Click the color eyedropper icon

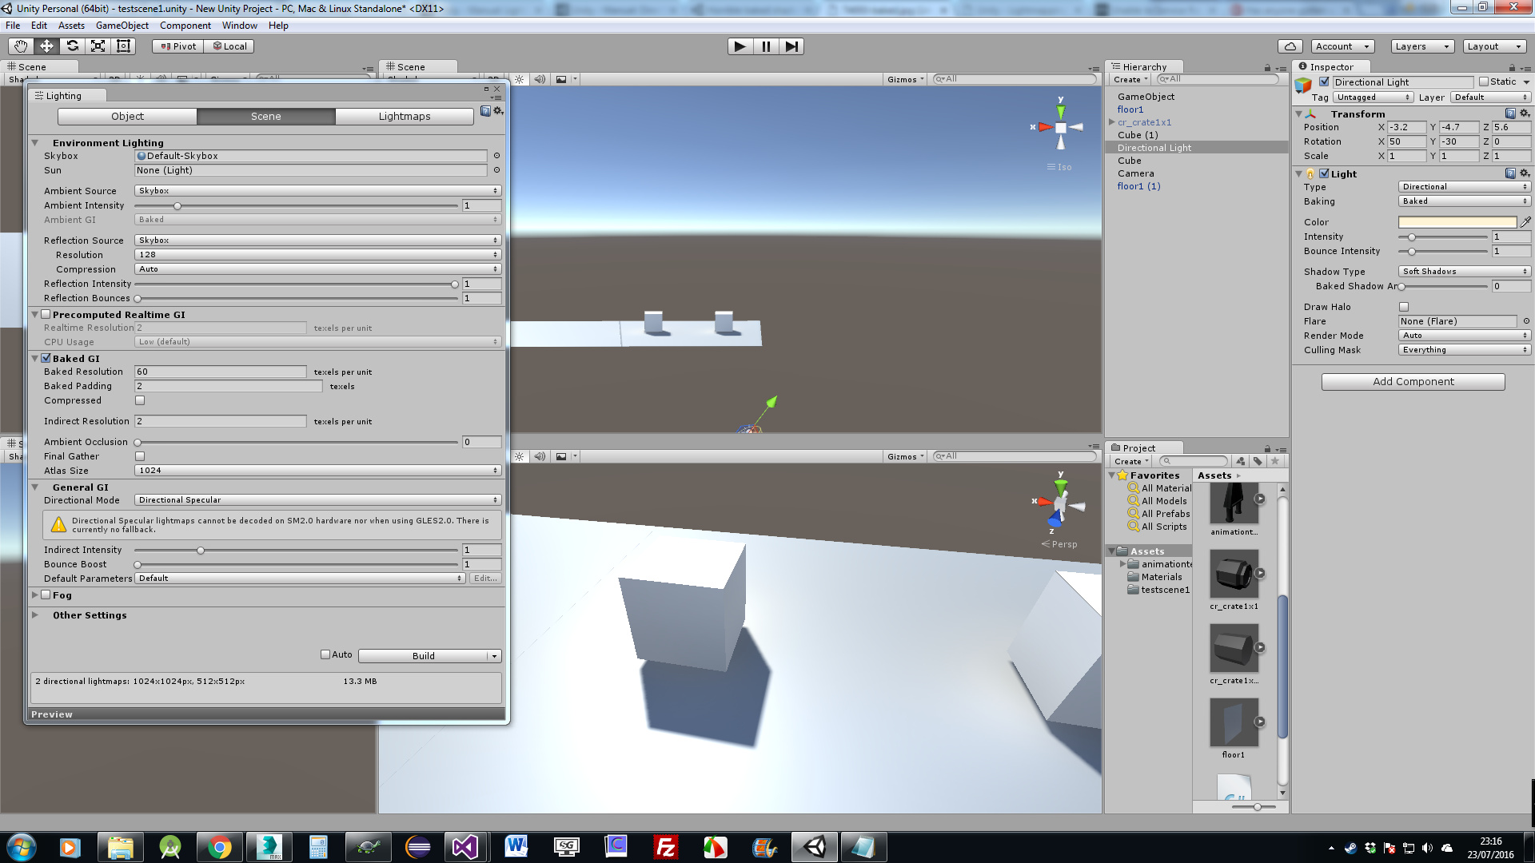click(x=1525, y=222)
